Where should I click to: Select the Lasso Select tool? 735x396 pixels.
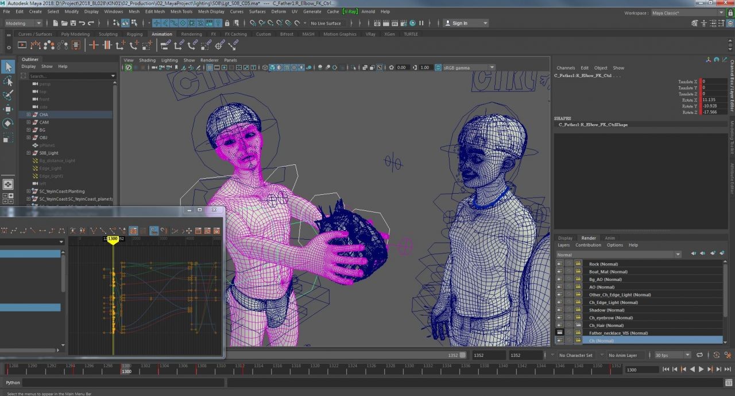[x=8, y=81]
